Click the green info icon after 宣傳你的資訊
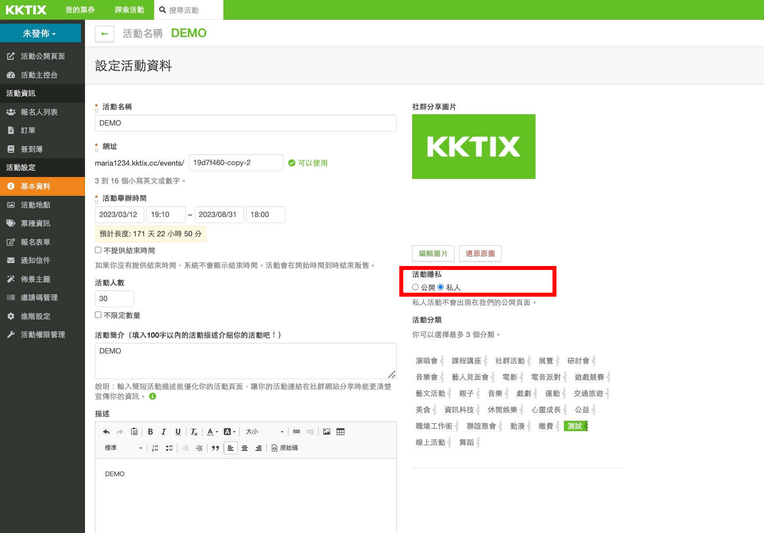Image resolution: width=764 pixels, height=533 pixels. pos(153,397)
